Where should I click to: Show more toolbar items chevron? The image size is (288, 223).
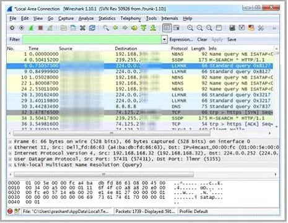pyautogui.click(x=274, y=28)
